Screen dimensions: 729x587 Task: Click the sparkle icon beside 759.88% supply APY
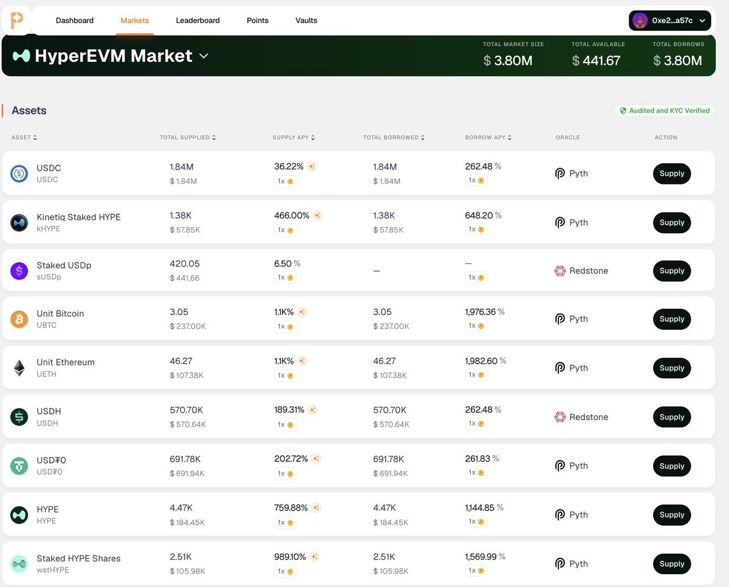click(315, 507)
